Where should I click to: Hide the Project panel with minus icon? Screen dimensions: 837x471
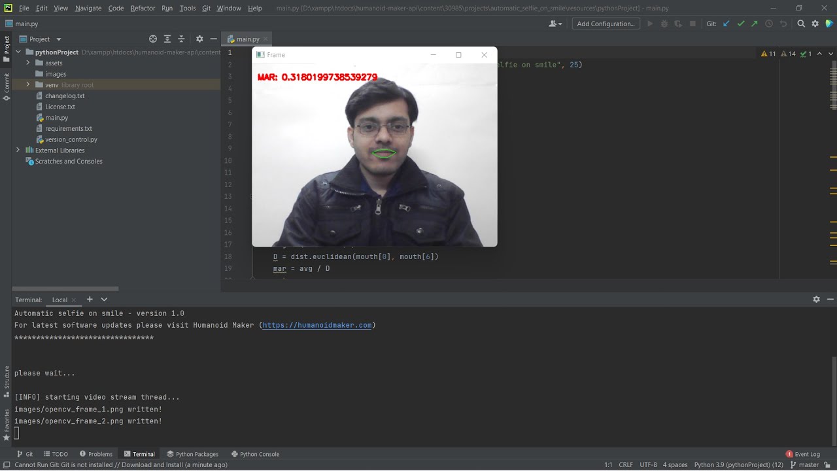pyautogui.click(x=214, y=39)
